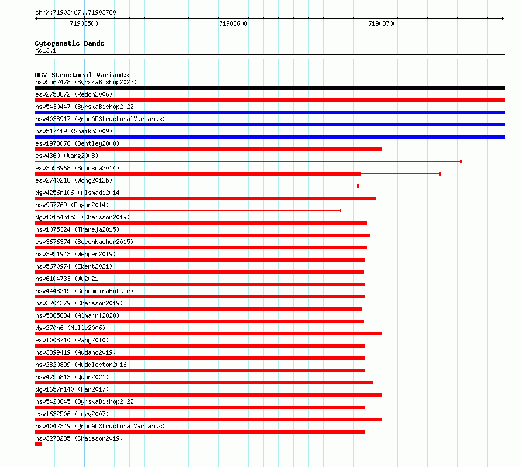Screen dimensions: 521x467
Task: Open variant nsv5670974 (Ebert2021)
Action: pyautogui.click(x=74, y=266)
